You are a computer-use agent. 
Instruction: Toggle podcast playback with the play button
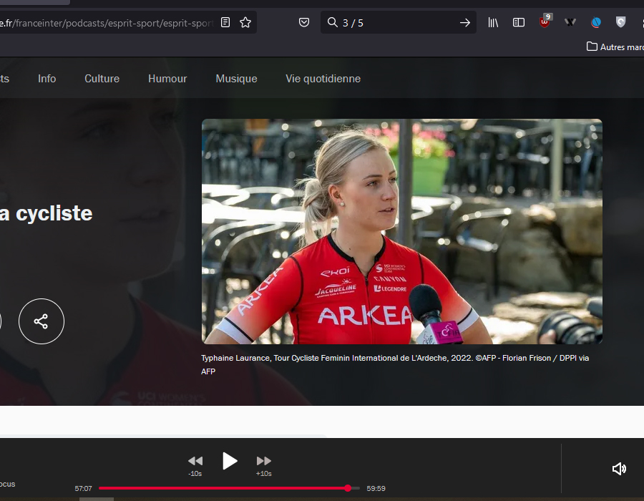pos(230,461)
